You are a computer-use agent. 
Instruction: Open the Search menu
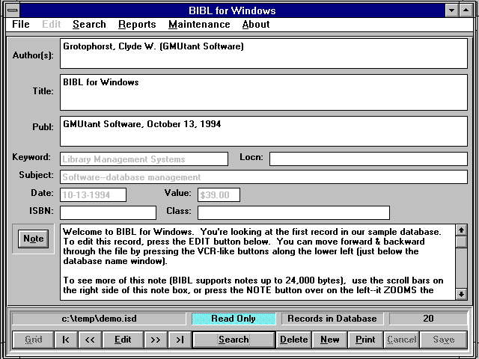[x=89, y=24]
